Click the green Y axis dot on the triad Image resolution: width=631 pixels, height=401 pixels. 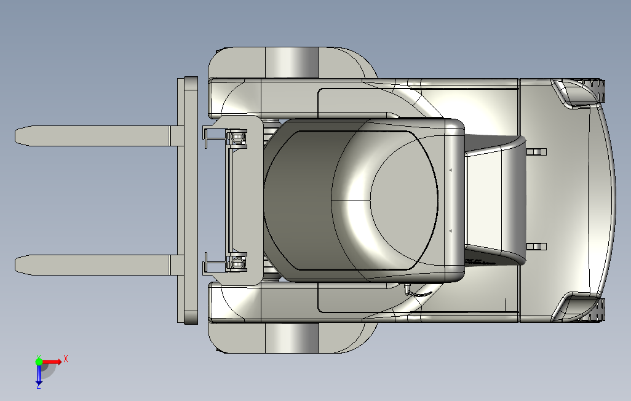coord(39,362)
